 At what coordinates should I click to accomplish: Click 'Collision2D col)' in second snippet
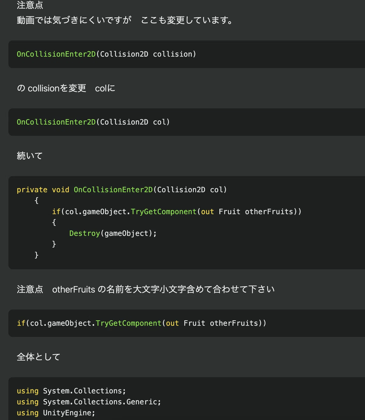[135, 122]
